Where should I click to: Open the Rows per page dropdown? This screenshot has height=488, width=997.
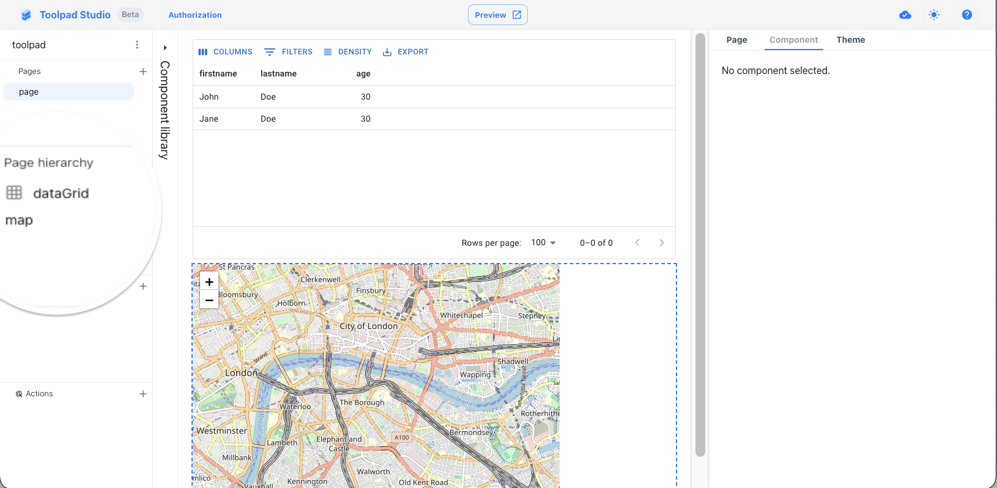click(543, 243)
